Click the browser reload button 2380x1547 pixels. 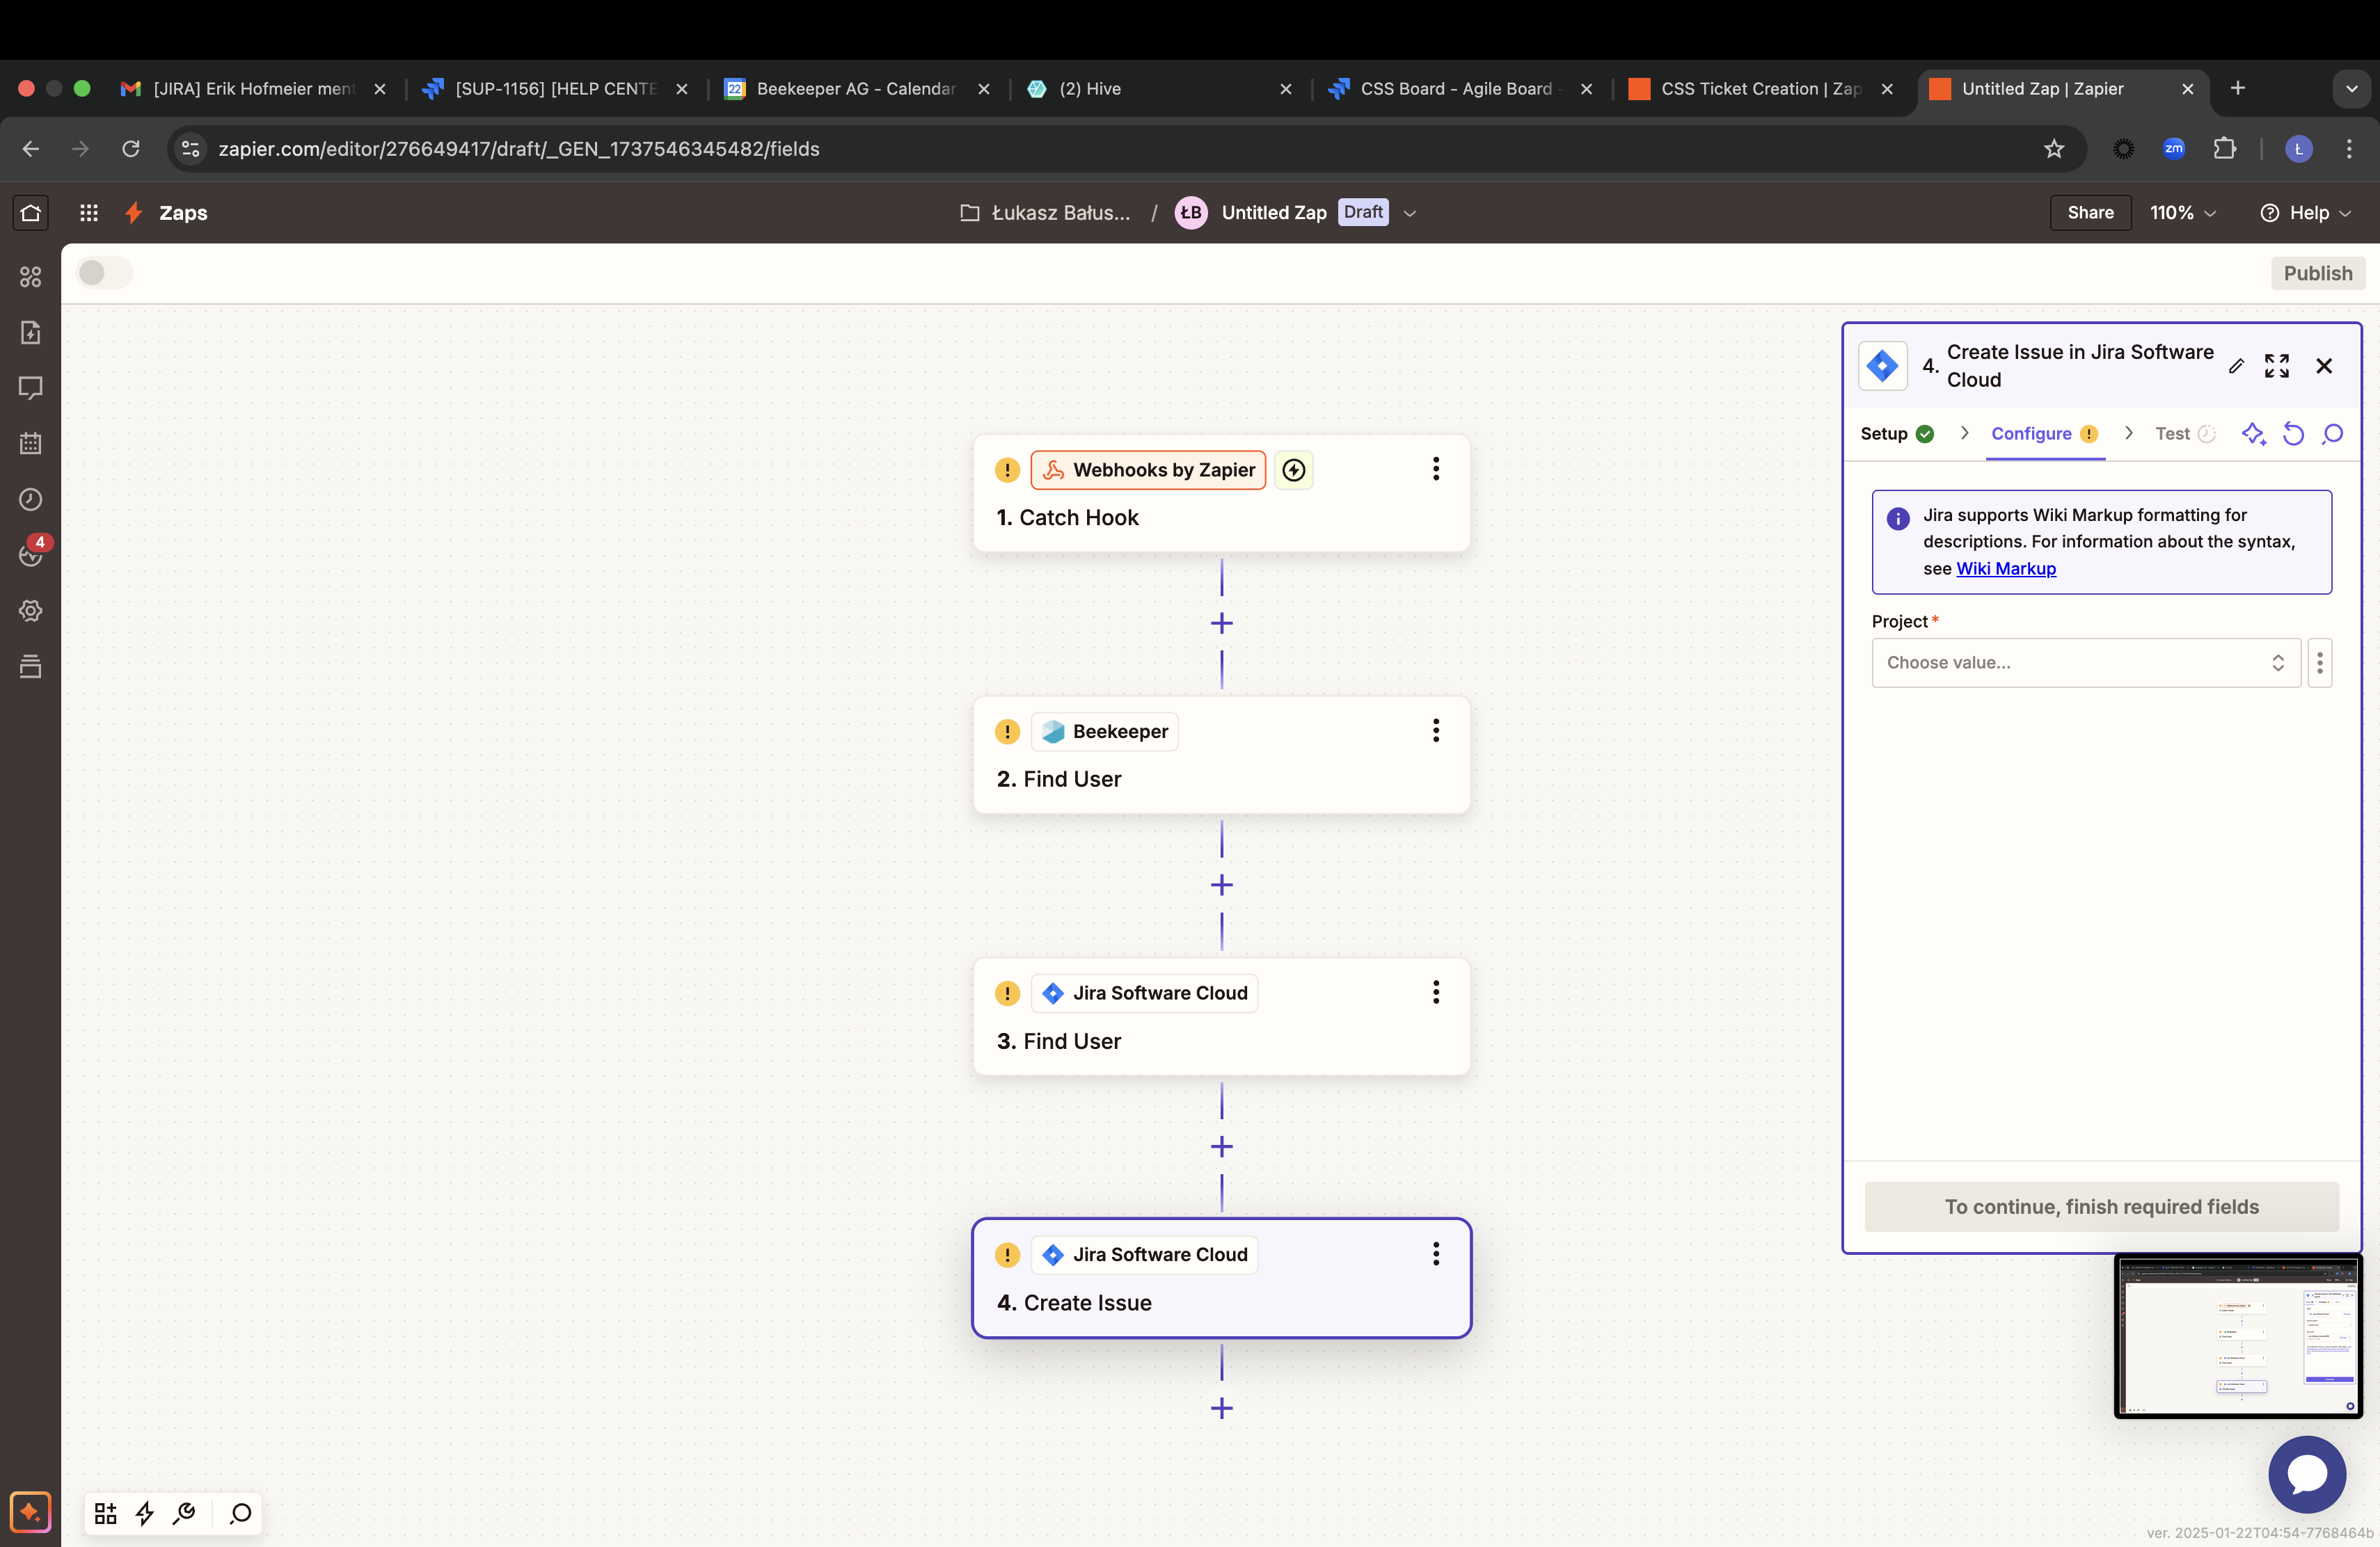click(x=131, y=149)
